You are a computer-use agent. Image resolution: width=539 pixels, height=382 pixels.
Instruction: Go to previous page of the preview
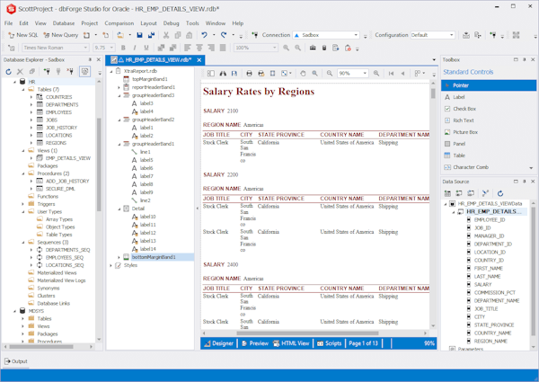[x=402, y=73]
